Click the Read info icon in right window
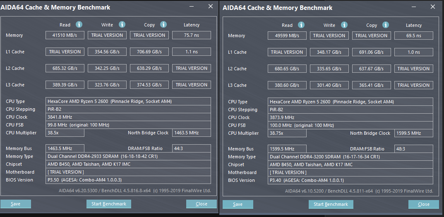This screenshot has width=444, height=217. [x=301, y=25]
